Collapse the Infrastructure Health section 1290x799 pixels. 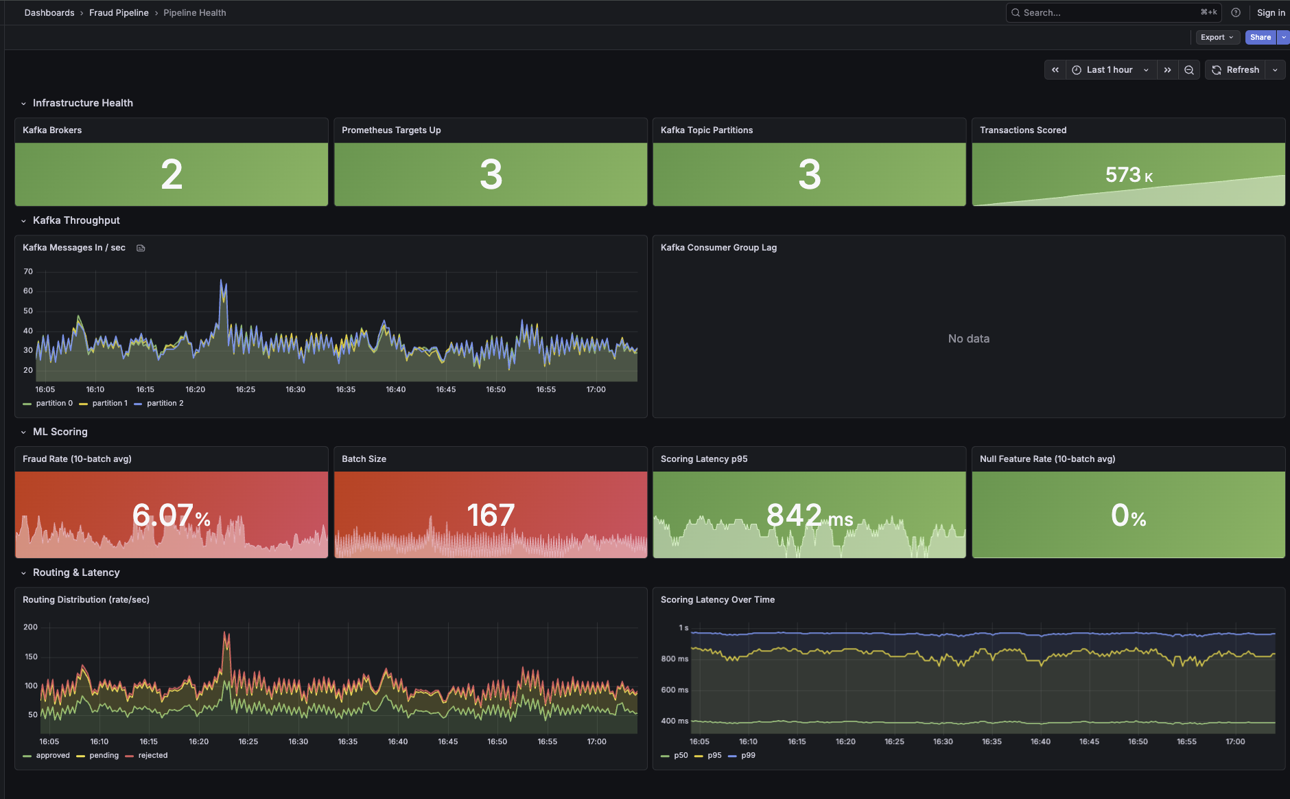(24, 103)
